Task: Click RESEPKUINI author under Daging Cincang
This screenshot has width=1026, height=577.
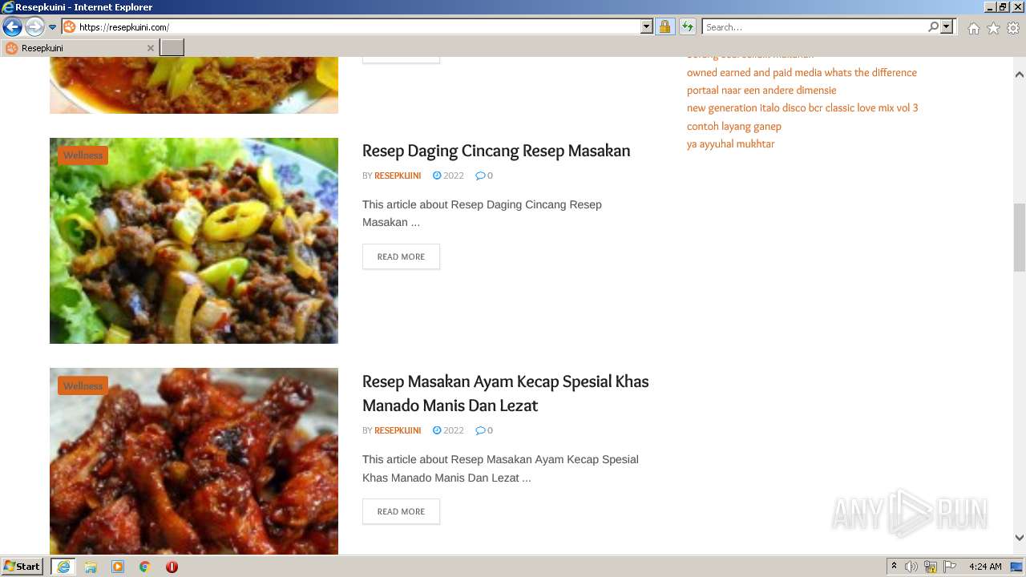Action: point(398,176)
